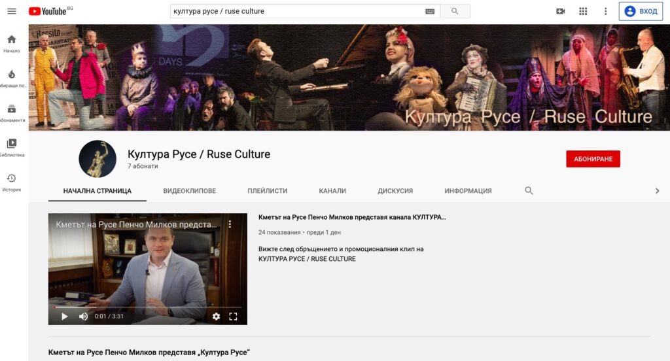This screenshot has height=361, width=670.
Task: Open the top bar settings three-dot menu
Action: 605,11
